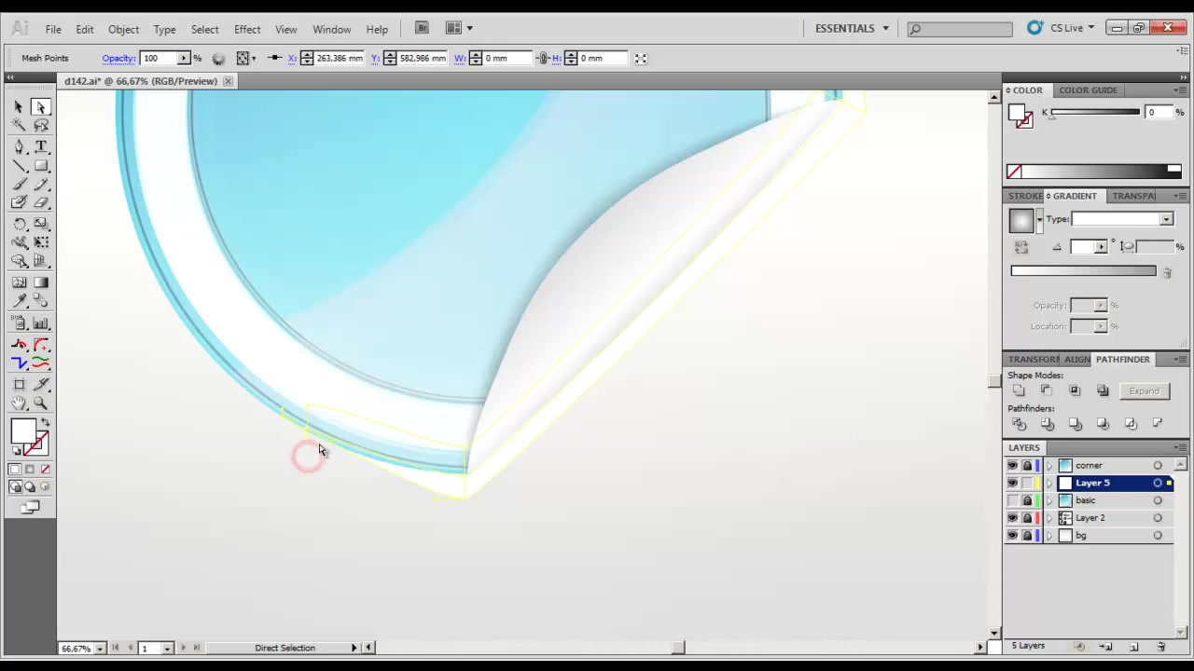Click the Opacity link in control bar
This screenshot has width=1194, height=671.
118,58
